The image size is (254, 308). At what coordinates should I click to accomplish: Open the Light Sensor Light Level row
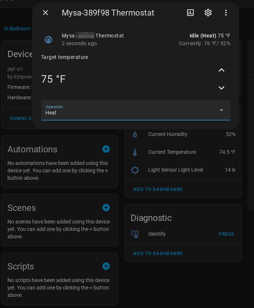point(183,170)
